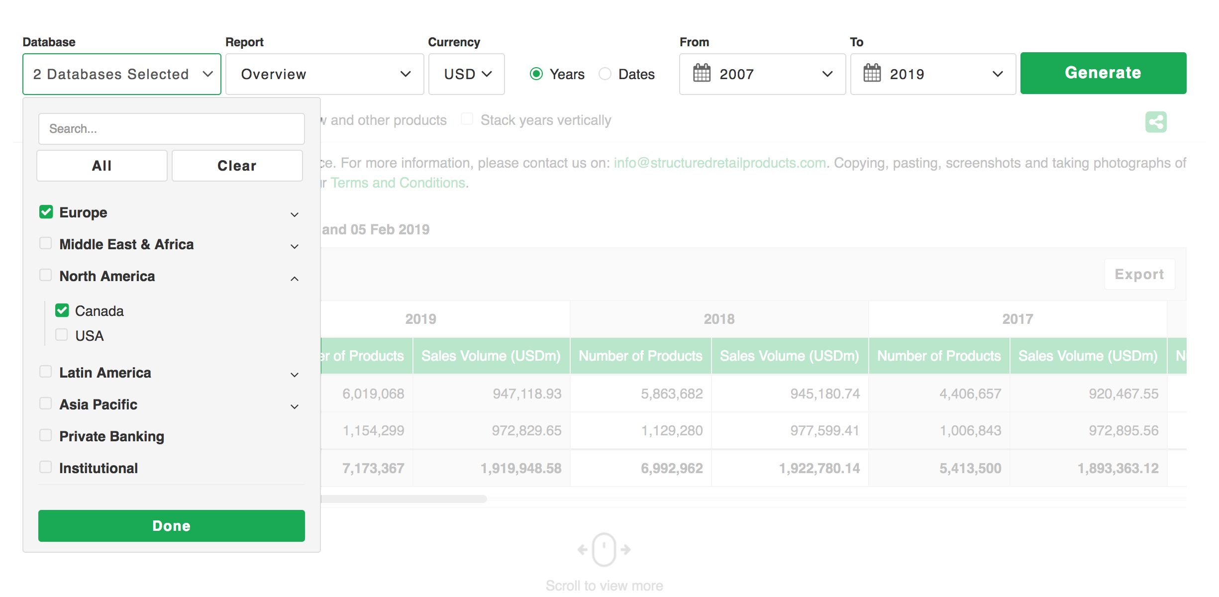Click the 2017 year column header
Viewport: 1219px width, 597px height.
pos(1017,319)
